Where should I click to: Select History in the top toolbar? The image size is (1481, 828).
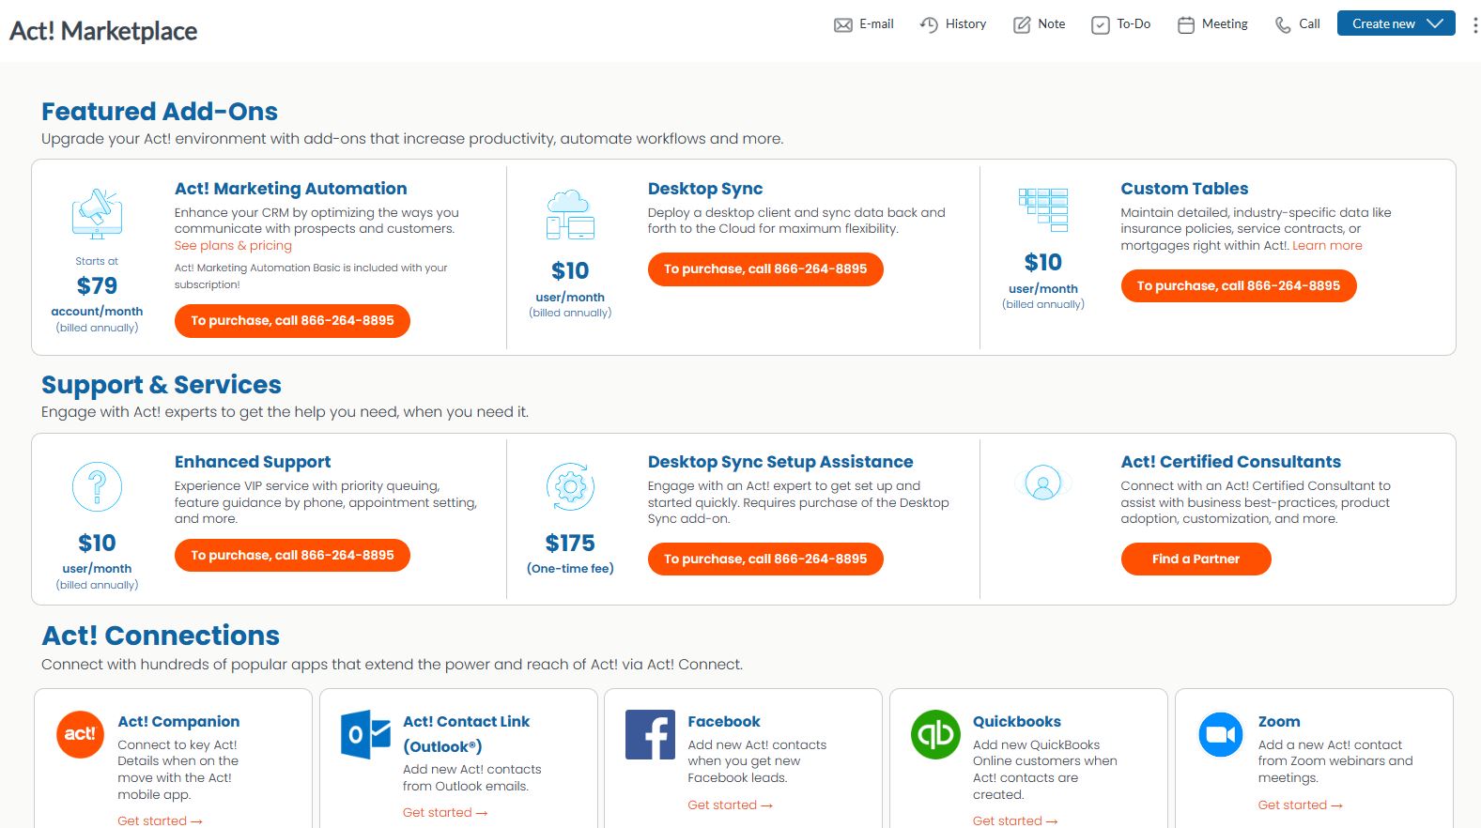tap(953, 24)
